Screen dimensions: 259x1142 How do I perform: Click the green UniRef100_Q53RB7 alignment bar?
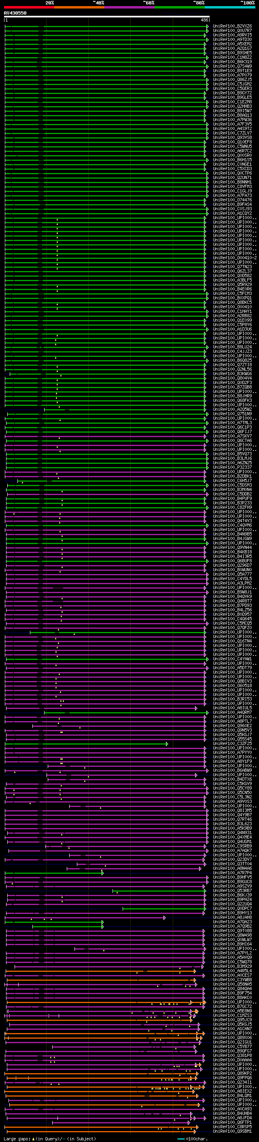[x=159, y=891]
